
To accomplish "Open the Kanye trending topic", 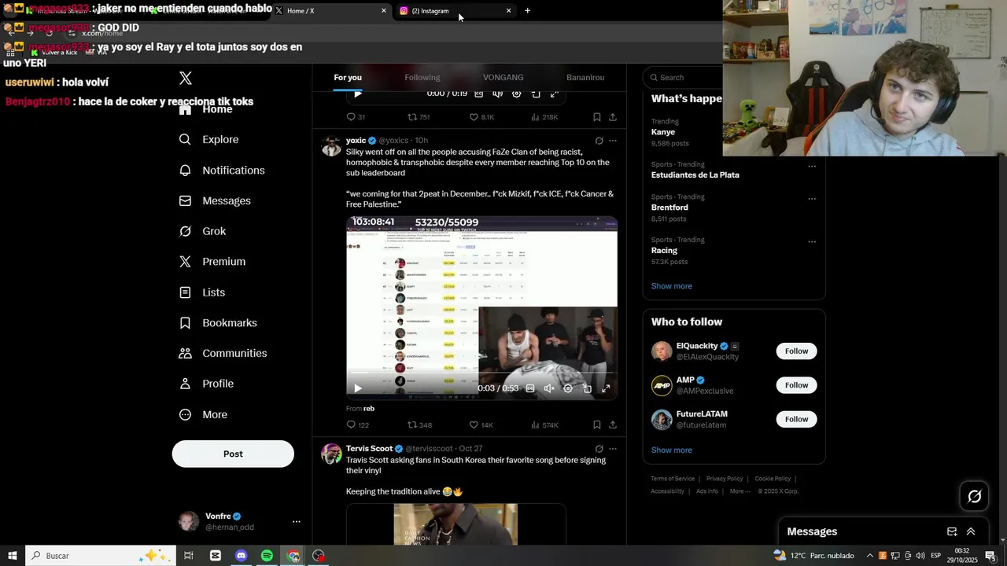I will tap(663, 132).
